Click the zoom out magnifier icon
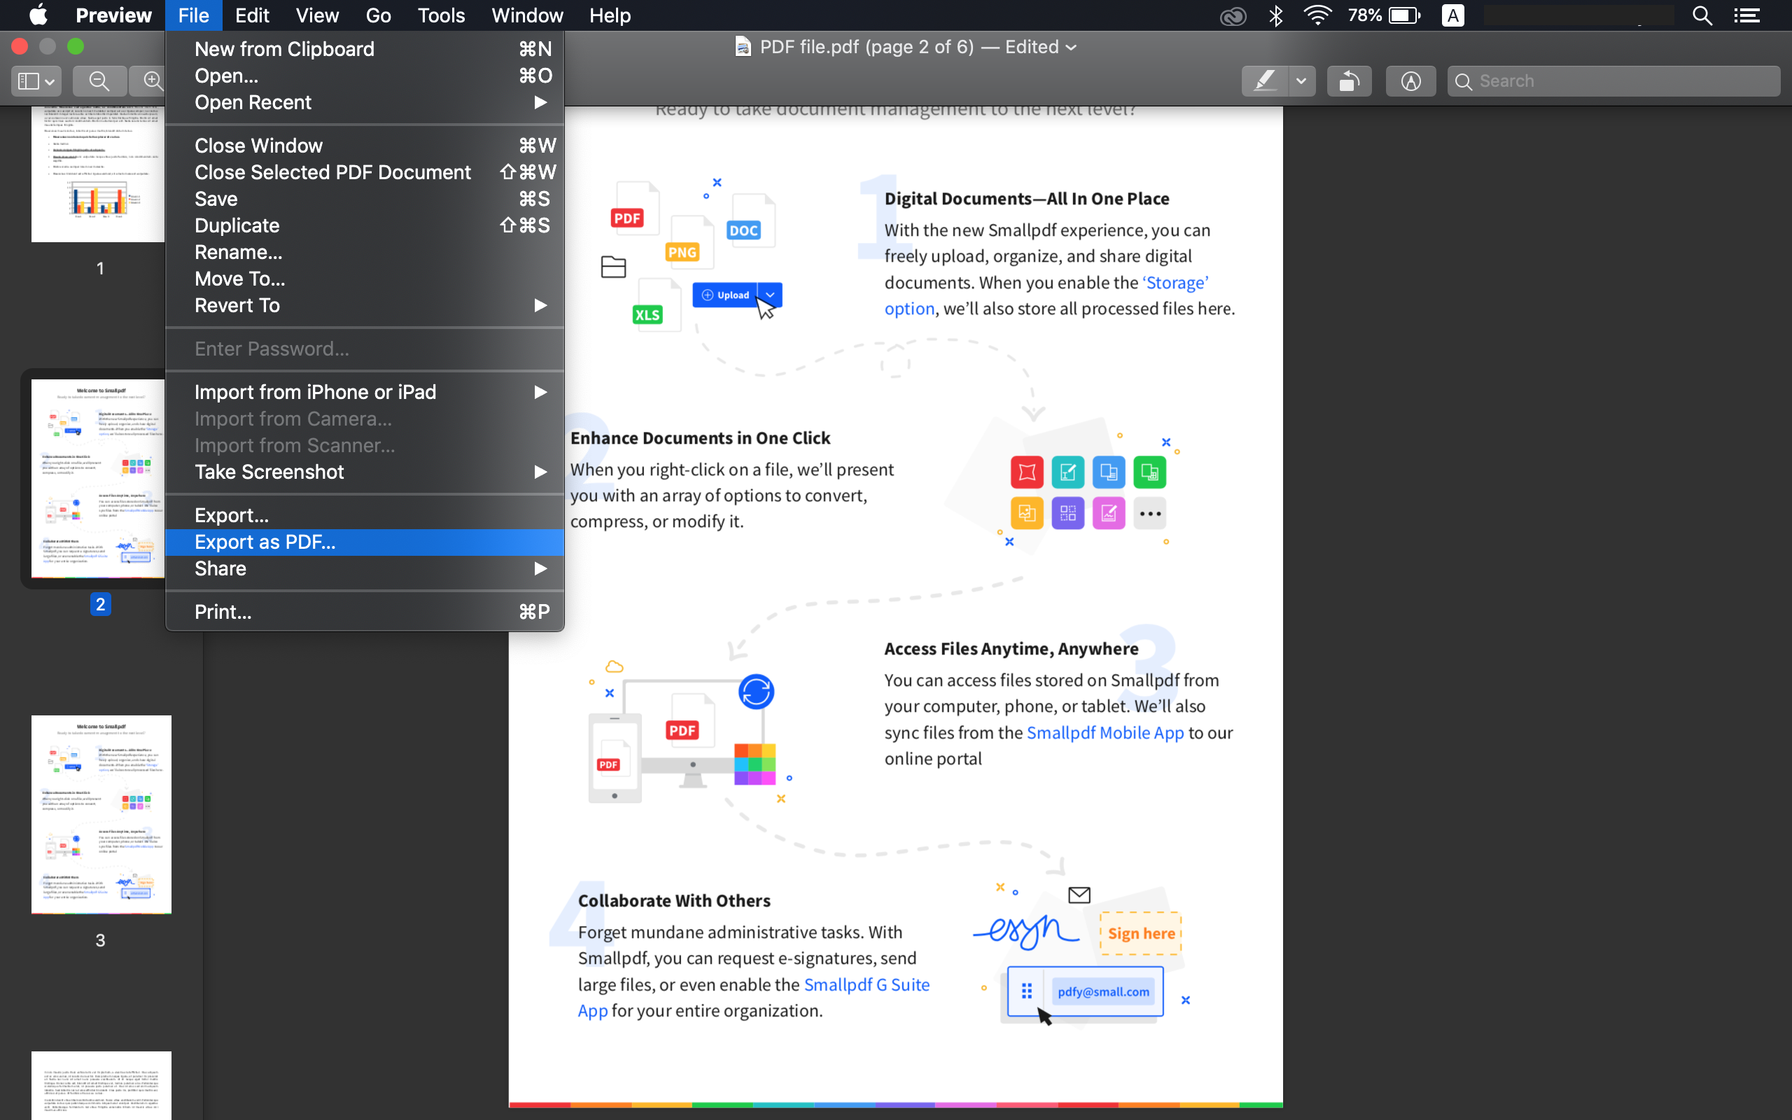1792x1120 pixels. pyautogui.click(x=99, y=80)
